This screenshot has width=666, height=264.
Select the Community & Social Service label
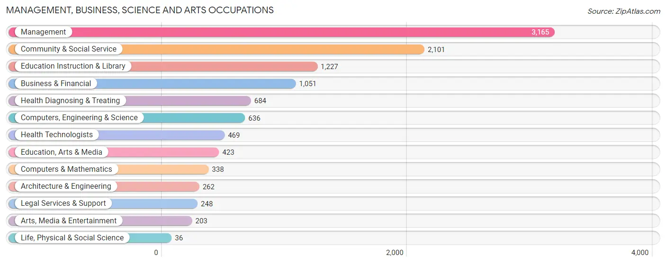[69, 49]
